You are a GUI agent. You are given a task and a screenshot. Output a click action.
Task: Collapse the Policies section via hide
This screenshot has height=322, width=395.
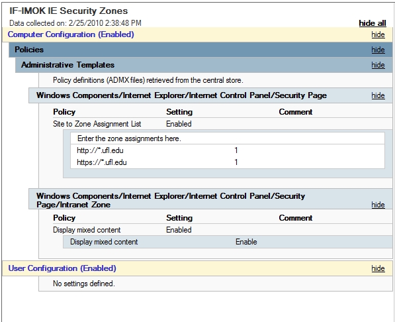pos(378,50)
